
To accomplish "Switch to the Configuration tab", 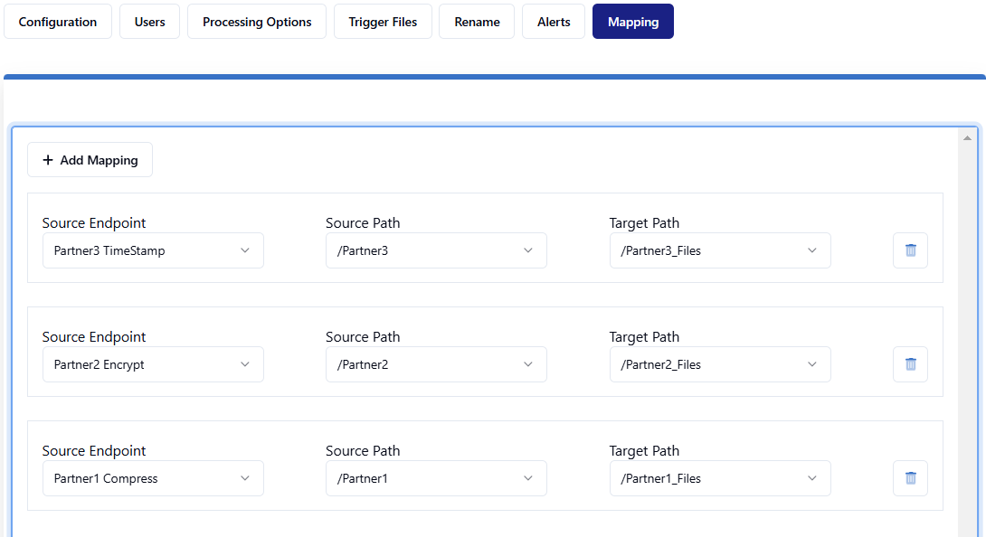I will pyautogui.click(x=58, y=22).
